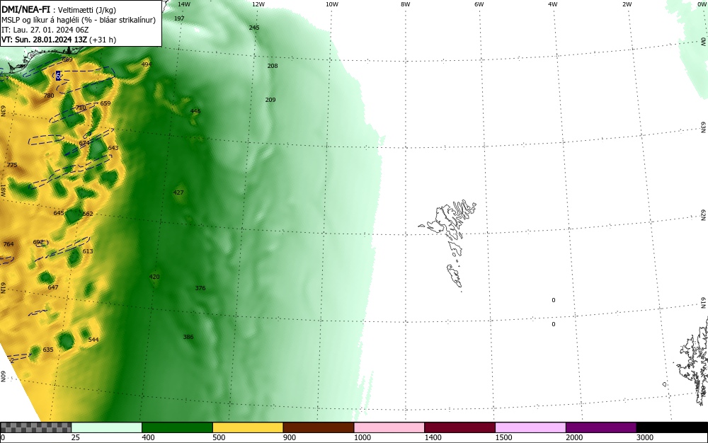
Task: Click the CAPE value "613"
Action: pyautogui.click(x=88, y=251)
